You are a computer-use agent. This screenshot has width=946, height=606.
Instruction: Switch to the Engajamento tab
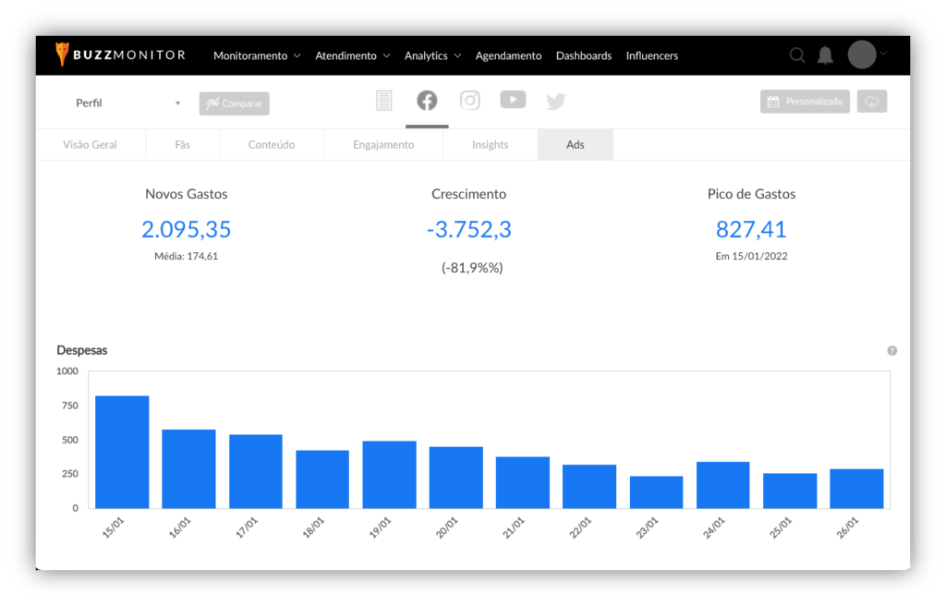pyautogui.click(x=383, y=145)
